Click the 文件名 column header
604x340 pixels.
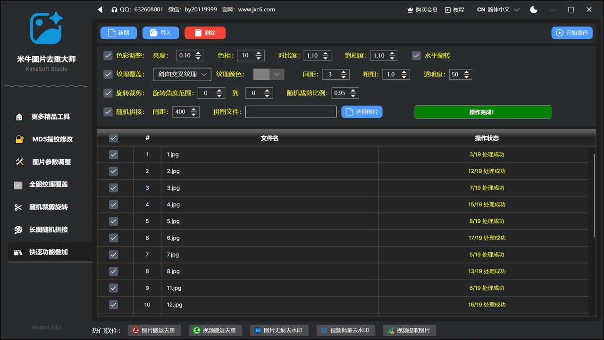269,138
